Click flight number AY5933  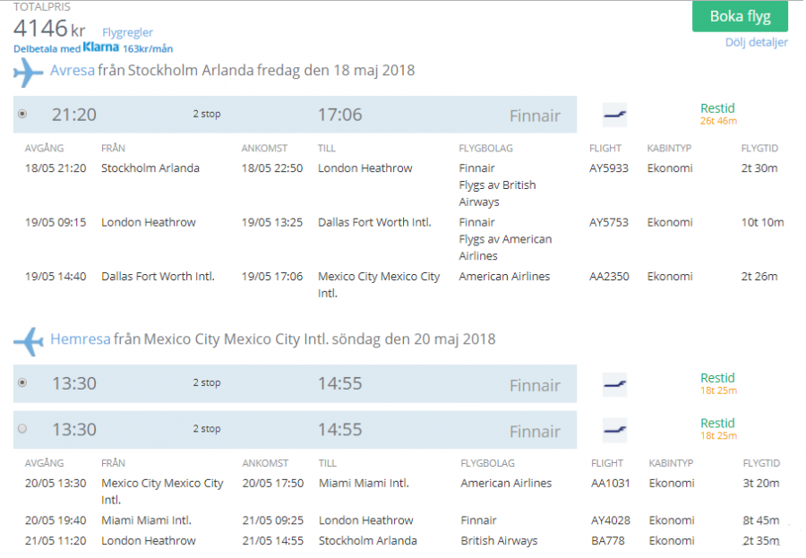pyautogui.click(x=608, y=168)
